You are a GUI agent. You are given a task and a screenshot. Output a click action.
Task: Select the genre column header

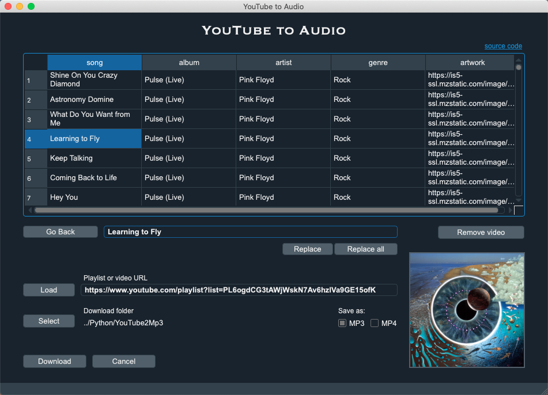click(x=378, y=63)
